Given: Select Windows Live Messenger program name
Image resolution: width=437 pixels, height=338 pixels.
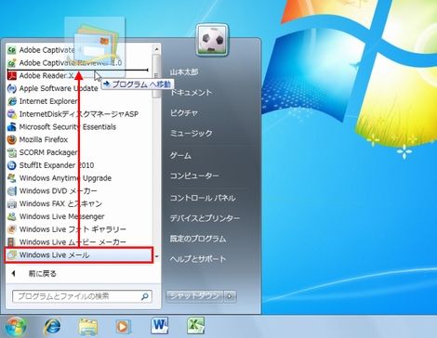Looking at the screenshot, I should 61,216.
